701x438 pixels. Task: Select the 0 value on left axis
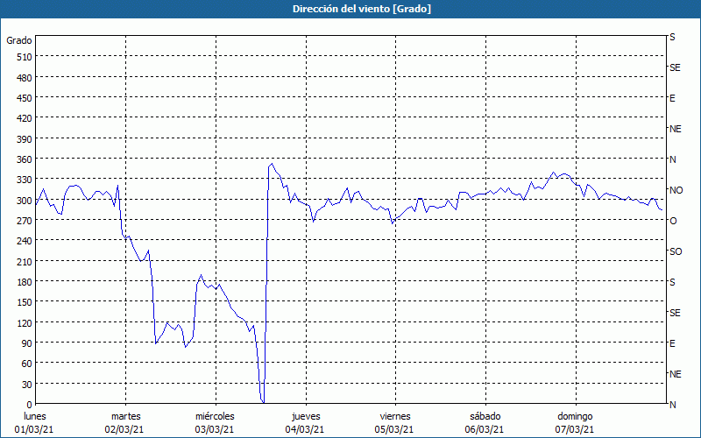tap(30, 405)
